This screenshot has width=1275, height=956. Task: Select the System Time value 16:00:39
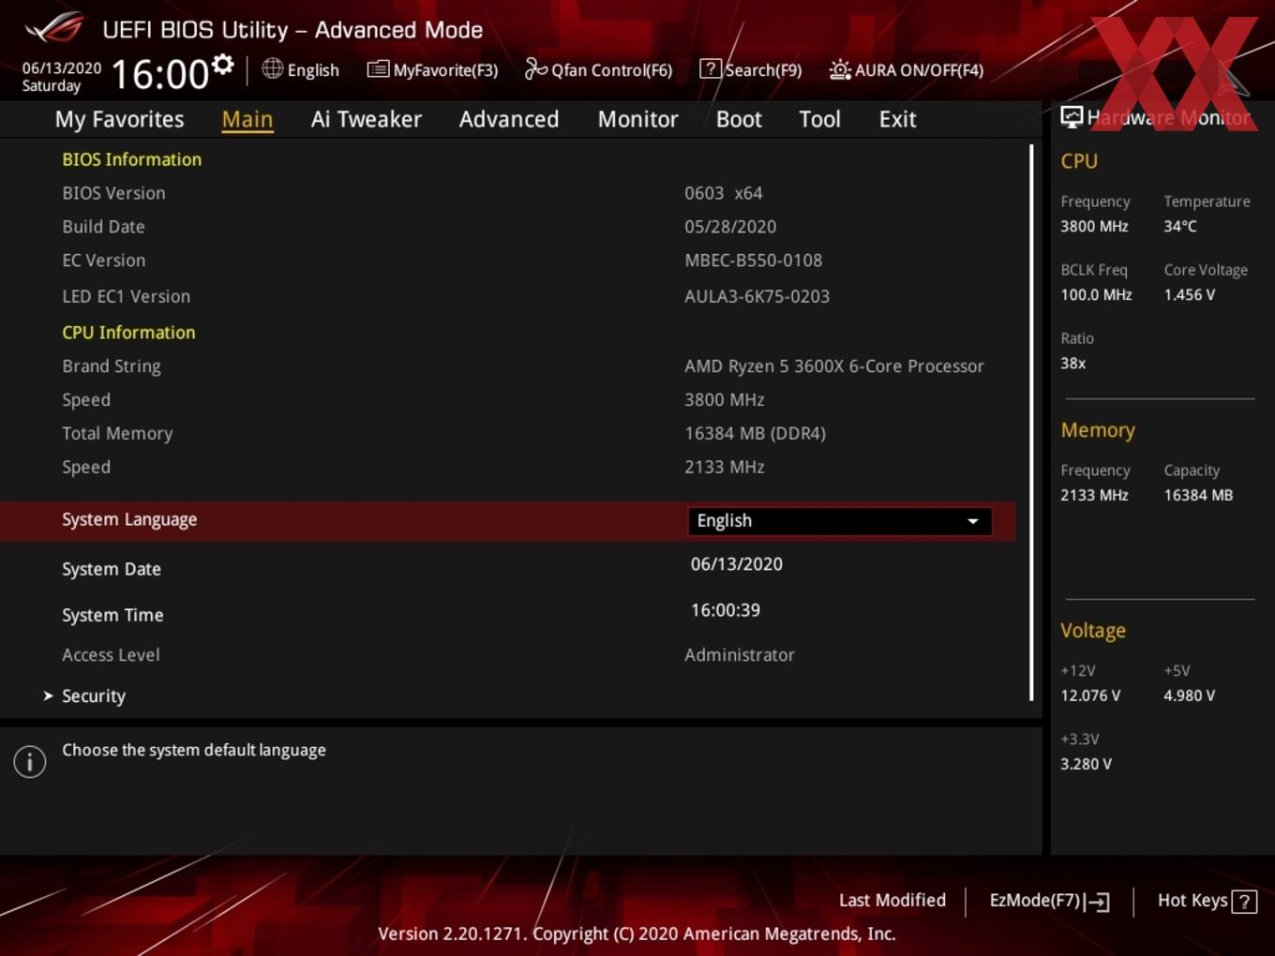point(725,610)
